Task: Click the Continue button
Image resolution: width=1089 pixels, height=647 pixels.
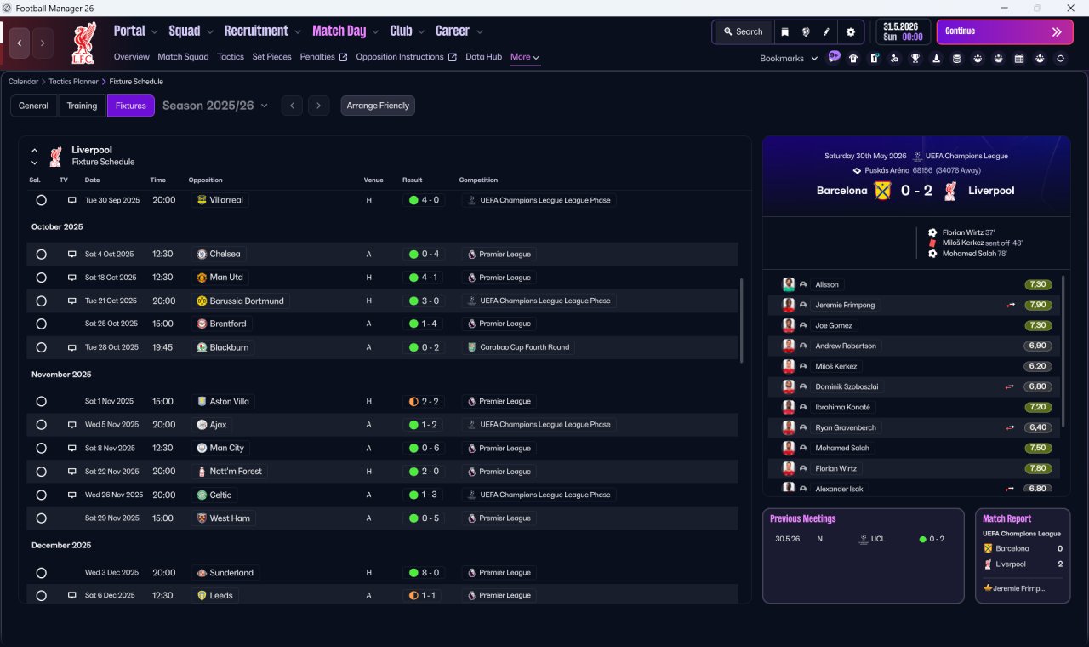Action: (1005, 31)
